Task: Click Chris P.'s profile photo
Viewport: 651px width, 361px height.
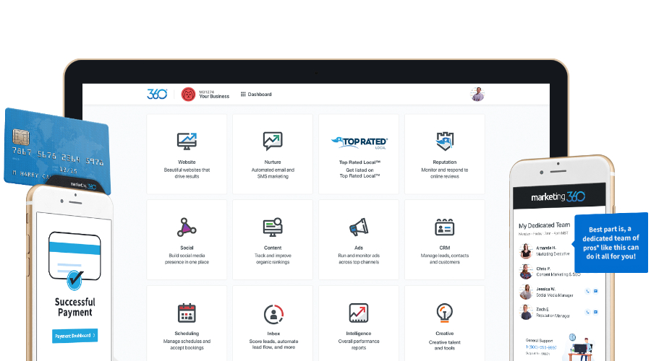Action: pyautogui.click(x=526, y=271)
